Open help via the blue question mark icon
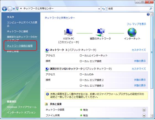The image size is (155, 120). click(148, 14)
